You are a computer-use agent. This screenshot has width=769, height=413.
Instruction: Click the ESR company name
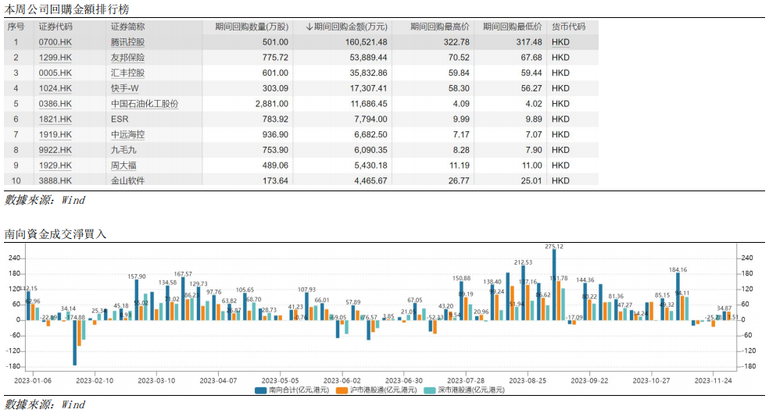tap(120, 119)
